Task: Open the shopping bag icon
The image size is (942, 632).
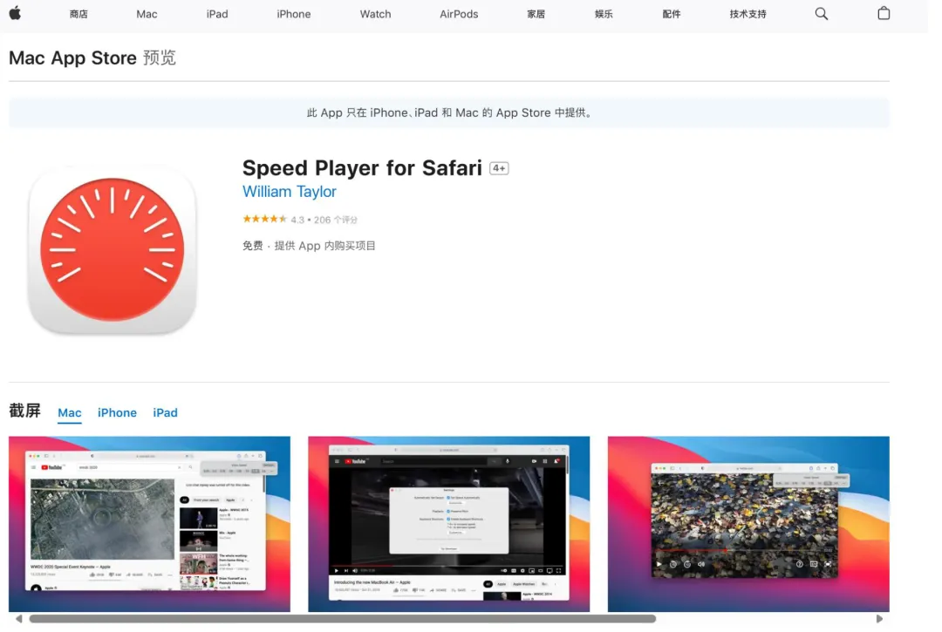Action: [x=884, y=13]
